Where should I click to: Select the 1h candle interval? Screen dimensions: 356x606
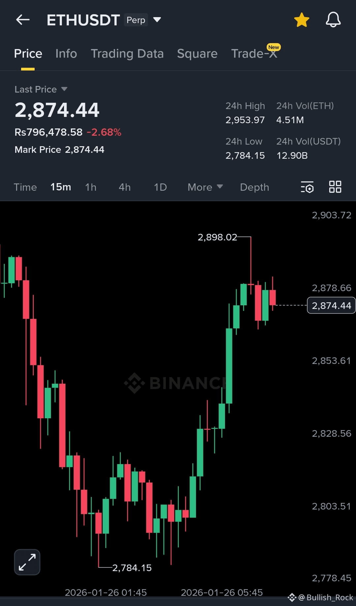click(x=91, y=187)
